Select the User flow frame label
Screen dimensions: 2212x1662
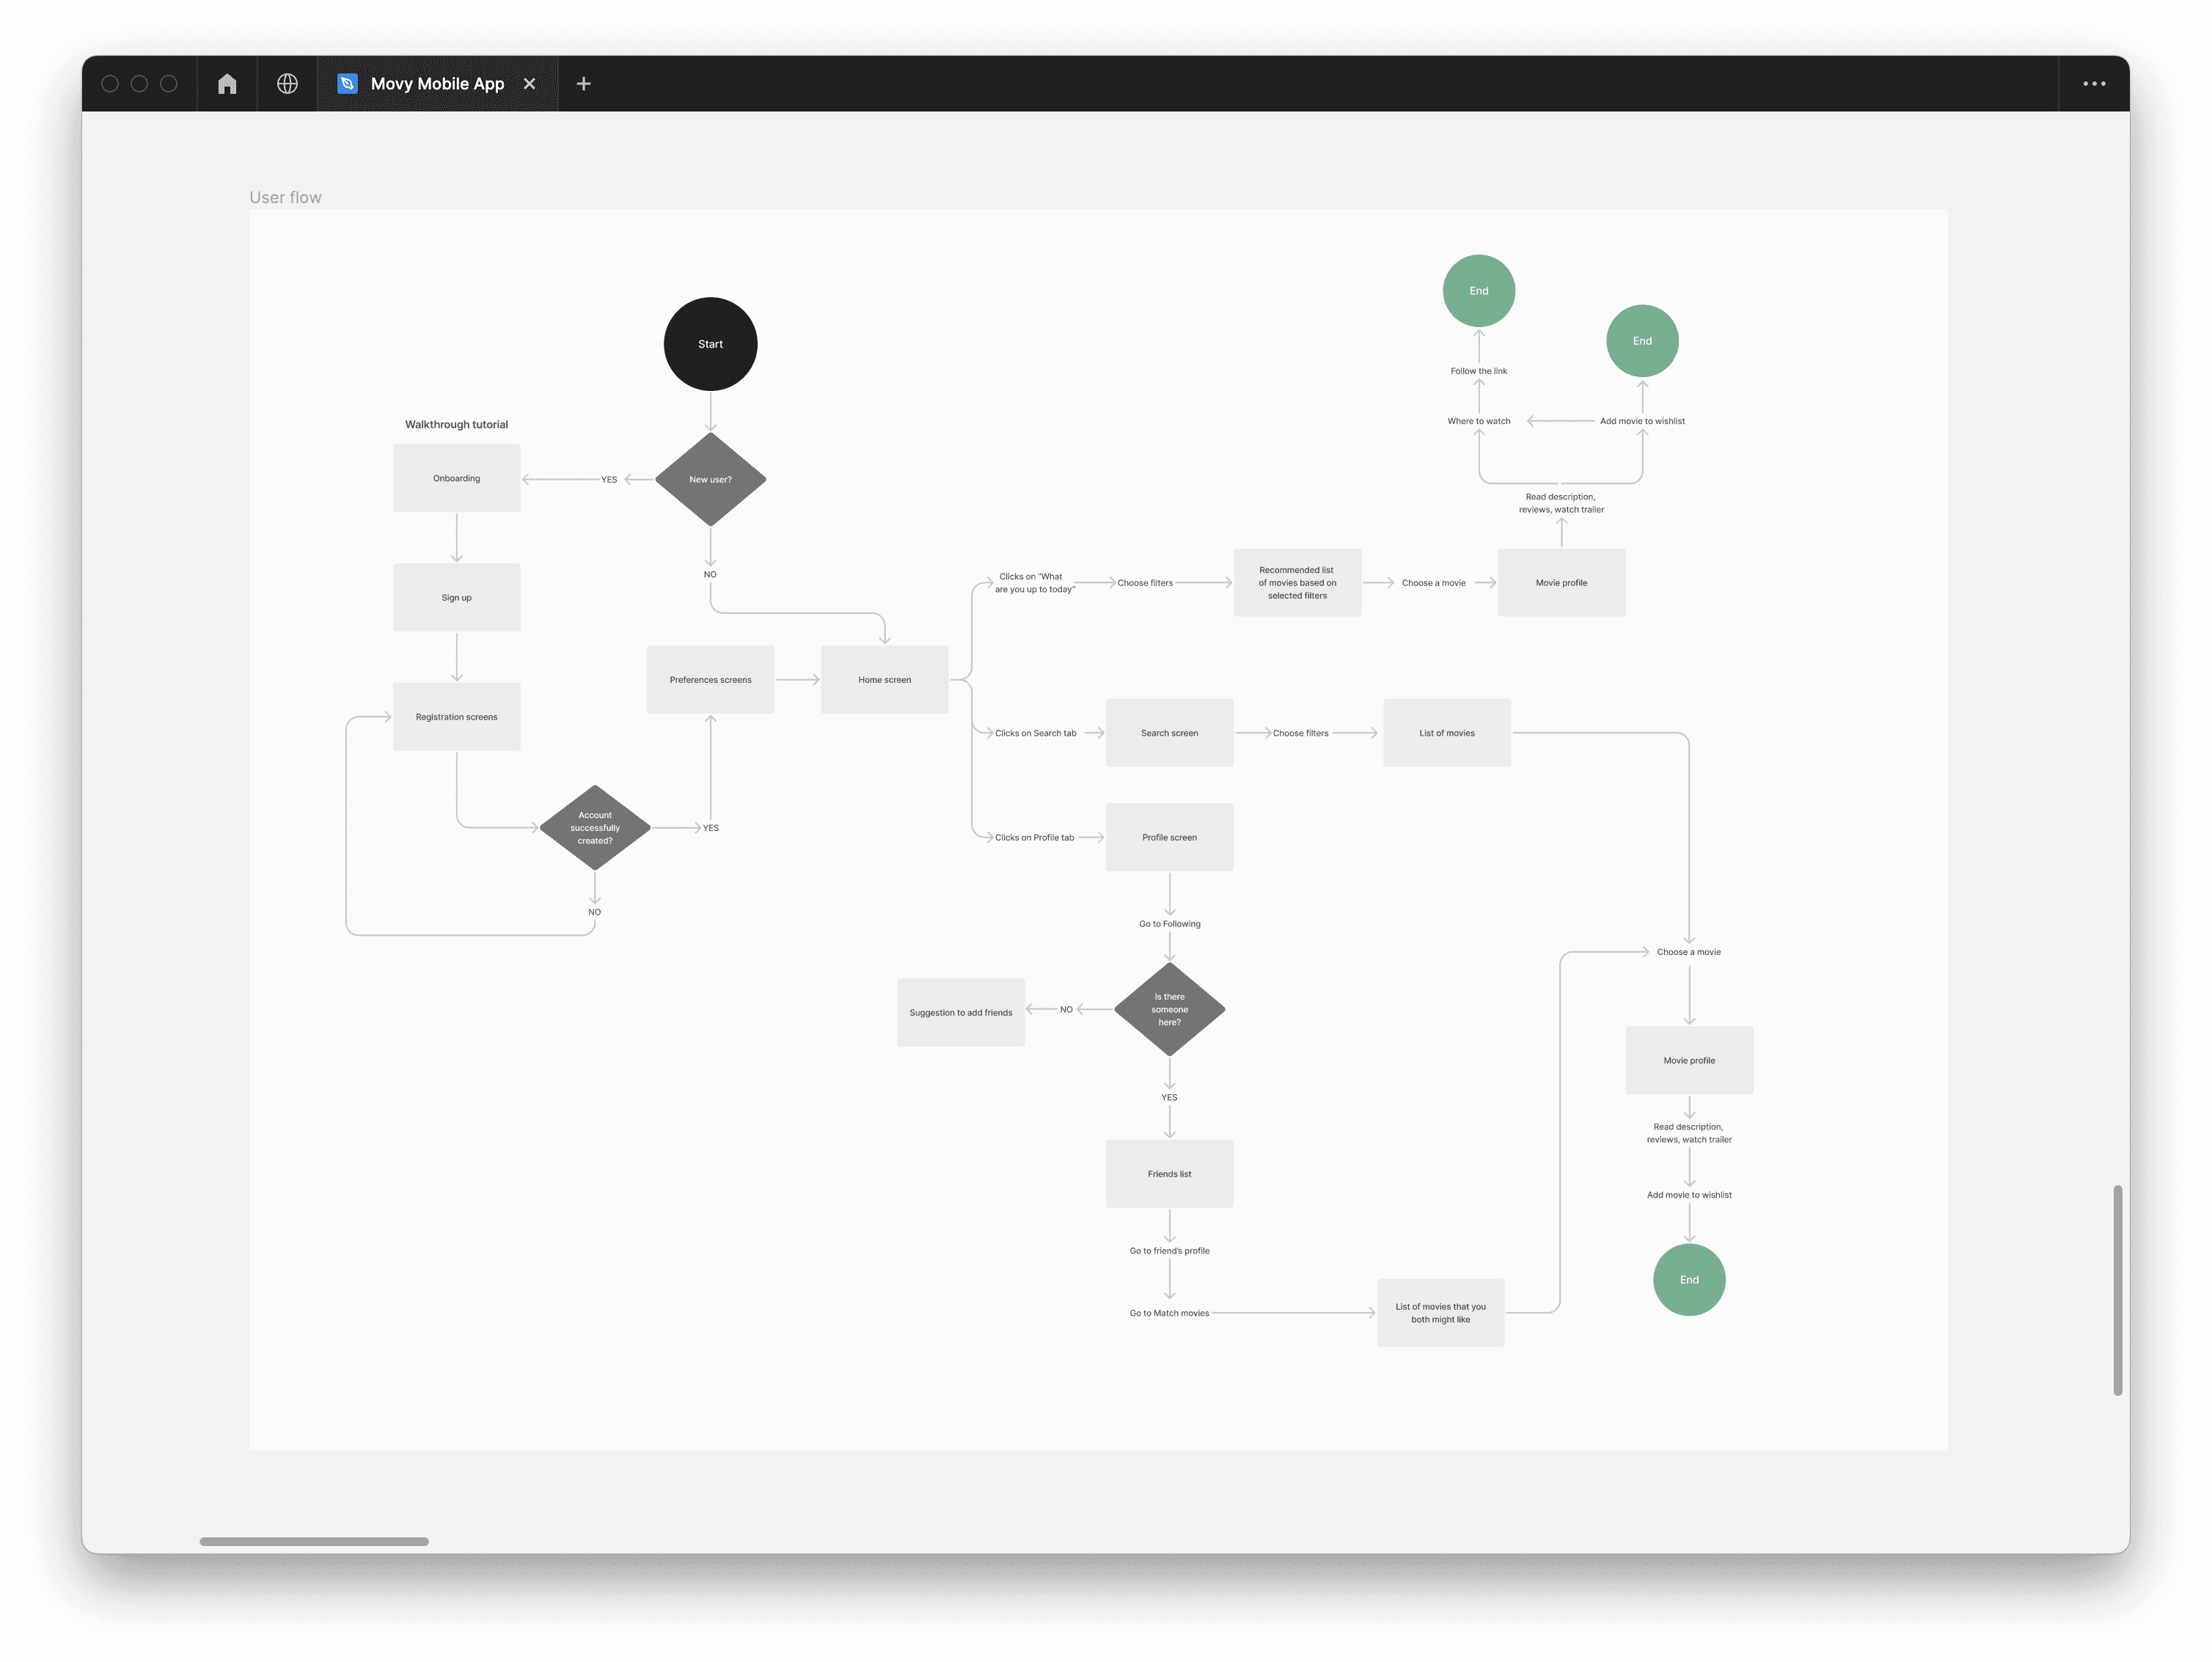click(285, 197)
